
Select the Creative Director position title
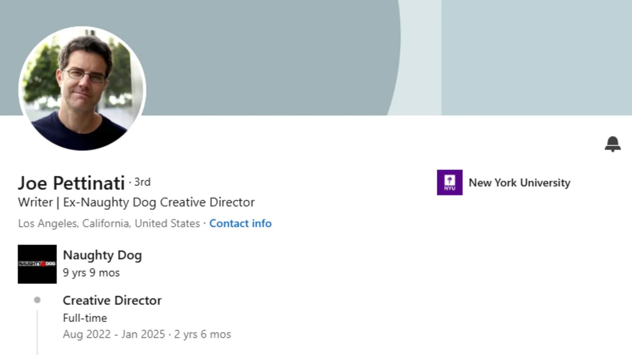click(x=112, y=300)
